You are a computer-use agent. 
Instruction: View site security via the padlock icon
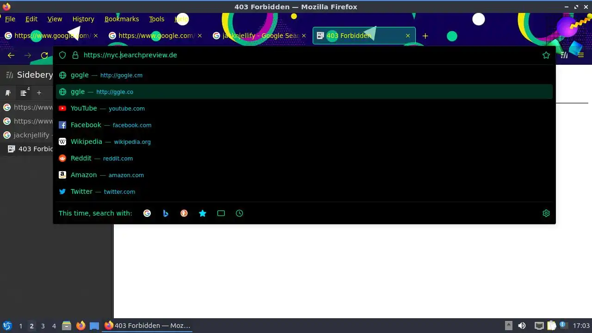pos(75,55)
